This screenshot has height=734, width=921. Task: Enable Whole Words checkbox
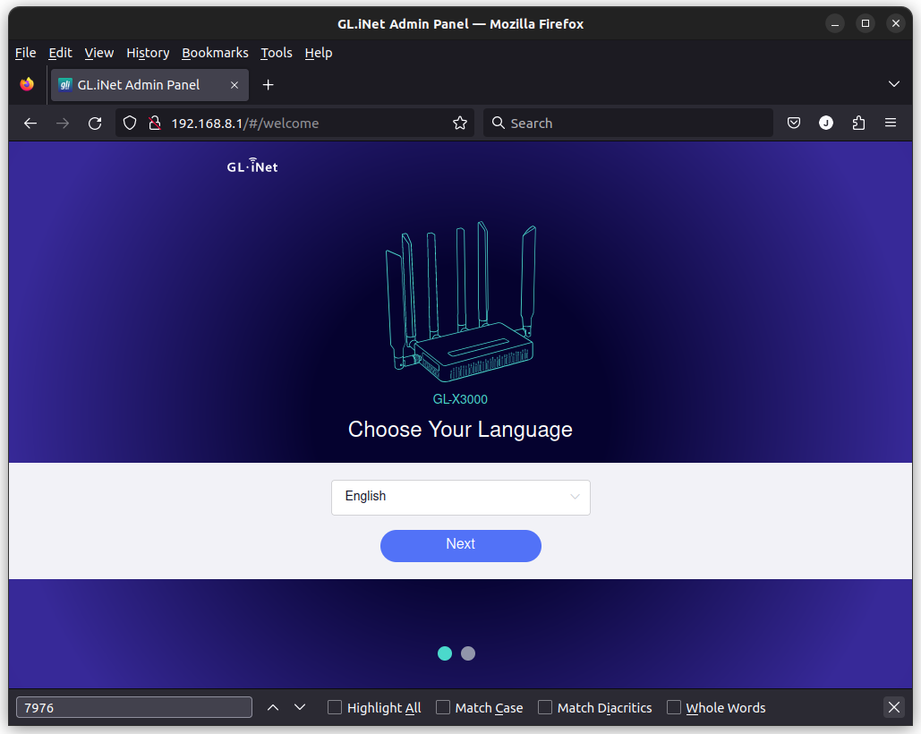(674, 707)
